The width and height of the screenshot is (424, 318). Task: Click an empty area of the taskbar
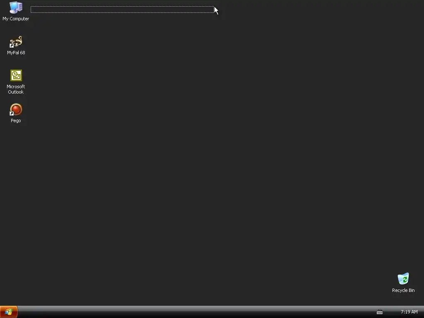(x=189, y=312)
